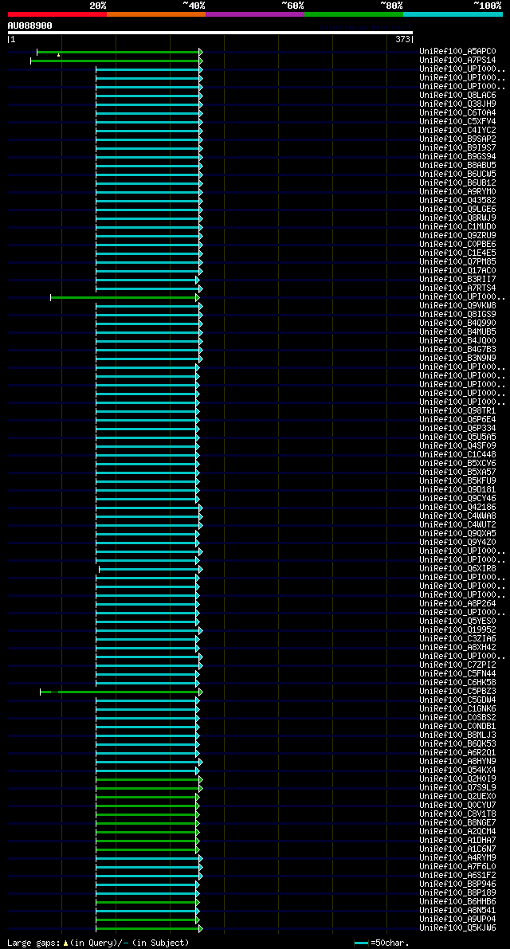Select the UniRef100_C1GNK6 label
Screen dimensions: 510x949
click(457, 709)
